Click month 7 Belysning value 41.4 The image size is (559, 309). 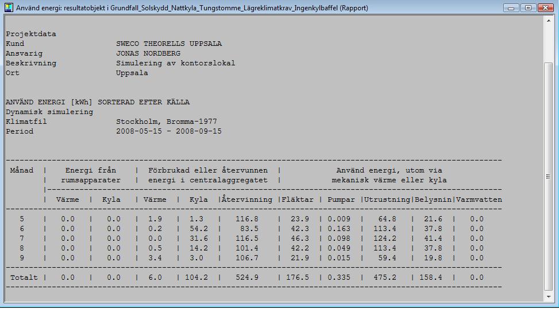point(433,238)
